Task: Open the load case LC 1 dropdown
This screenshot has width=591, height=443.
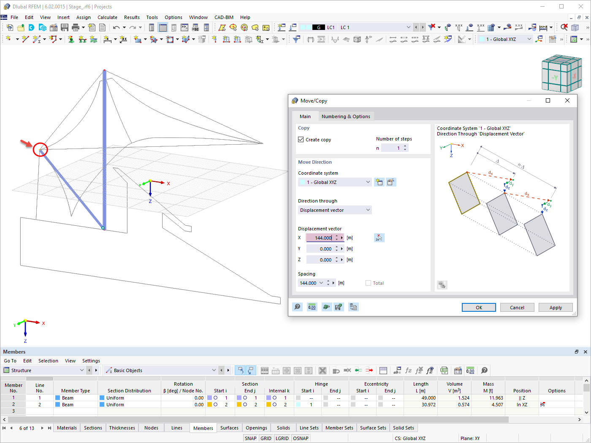Action: 408,27
